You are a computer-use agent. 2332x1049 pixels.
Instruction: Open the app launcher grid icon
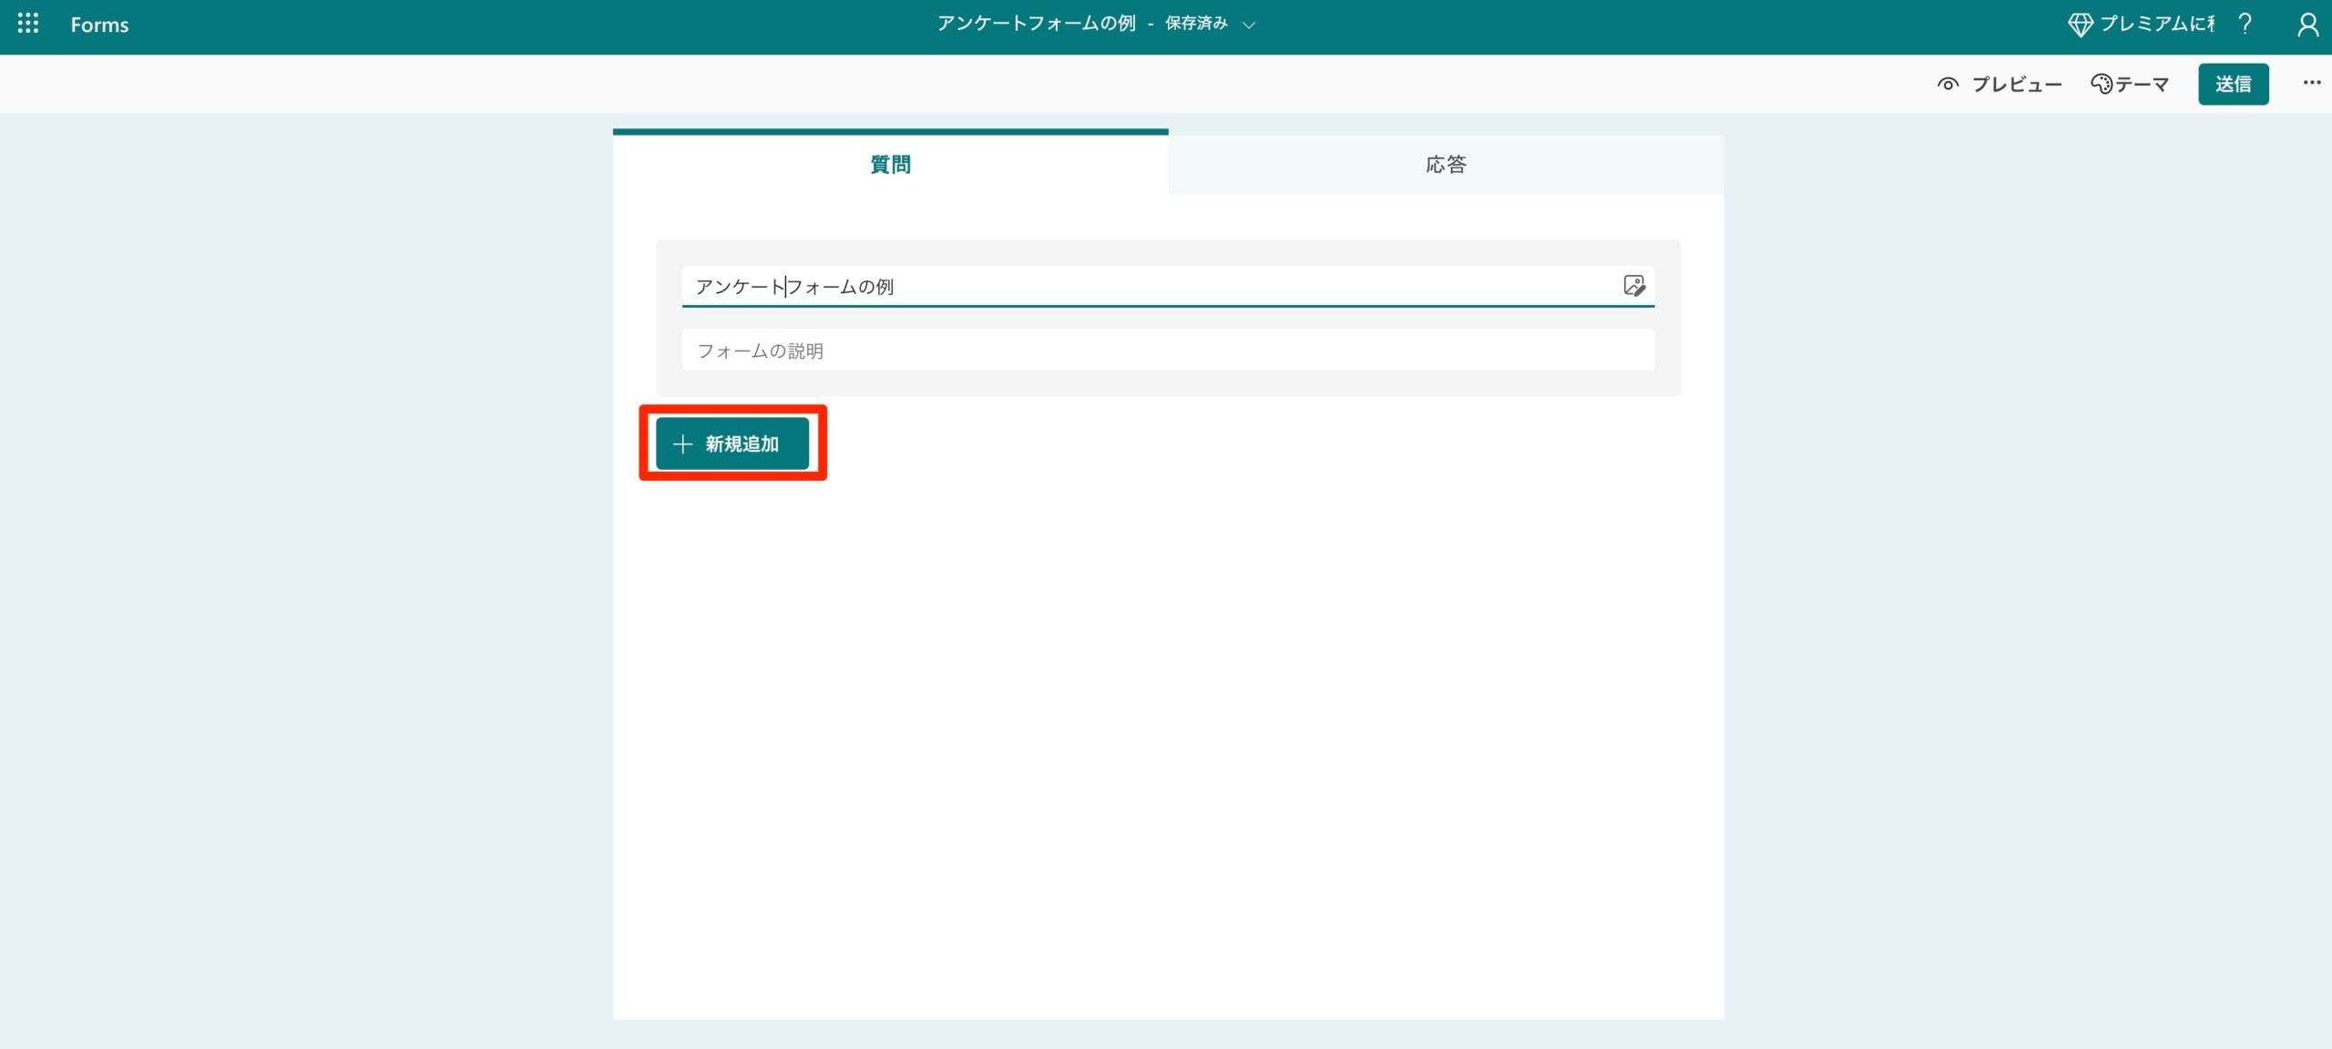(x=27, y=25)
